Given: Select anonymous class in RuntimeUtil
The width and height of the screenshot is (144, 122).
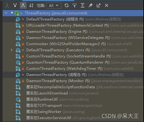Looking at the screenshot, I should pos(73,99).
